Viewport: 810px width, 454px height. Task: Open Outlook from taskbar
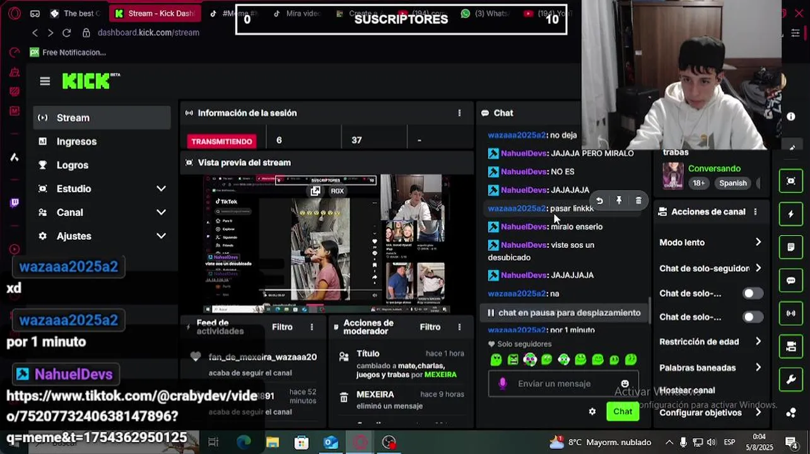331,443
